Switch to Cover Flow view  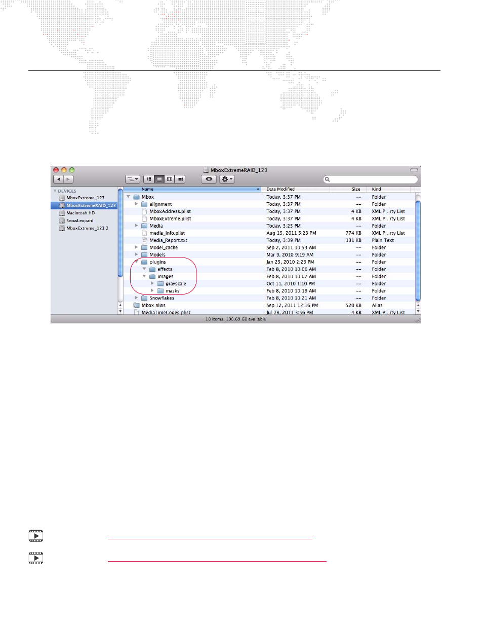click(x=180, y=179)
